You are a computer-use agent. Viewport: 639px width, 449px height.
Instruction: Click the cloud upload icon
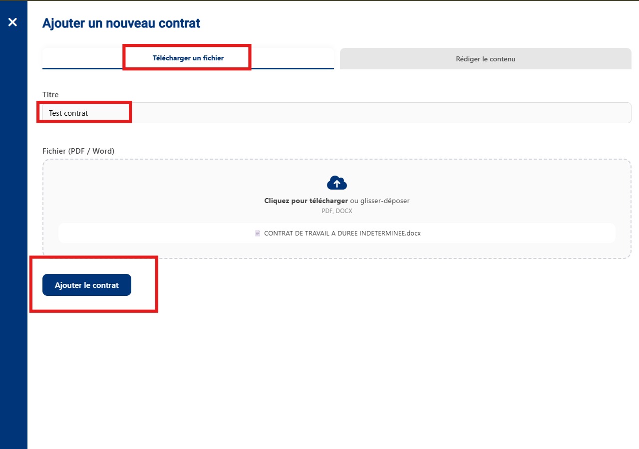[x=337, y=183]
